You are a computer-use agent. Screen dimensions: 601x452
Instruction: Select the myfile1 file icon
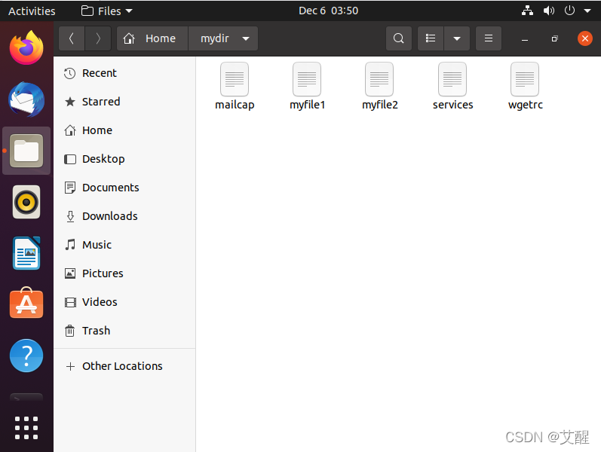click(307, 79)
